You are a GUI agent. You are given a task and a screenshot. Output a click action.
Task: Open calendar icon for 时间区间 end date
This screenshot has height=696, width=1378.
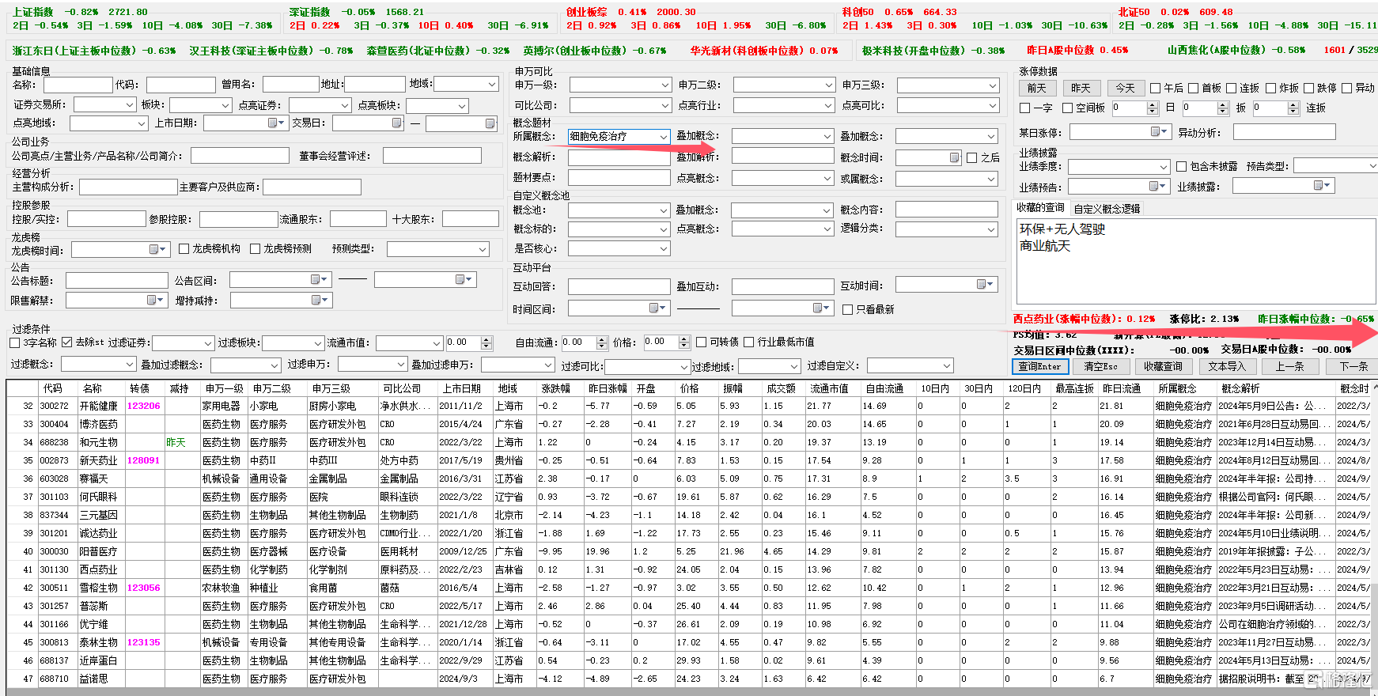[x=821, y=308]
